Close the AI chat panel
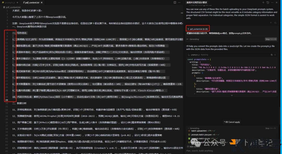 (x=277, y=3)
